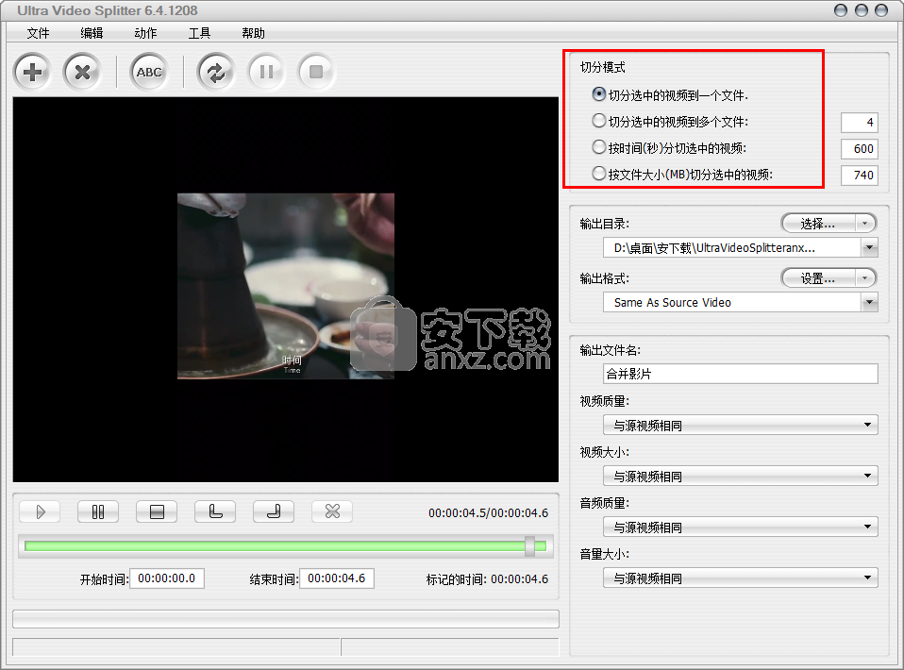Click the green video seek slider handle
This screenshot has width=904, height=670.
coord(529,545)
